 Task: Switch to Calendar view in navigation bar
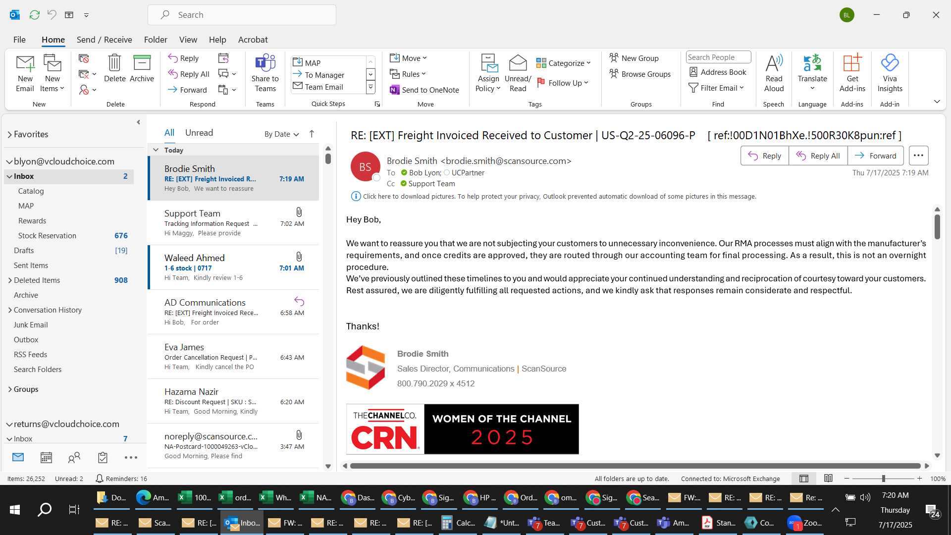[x=46, y=458]
